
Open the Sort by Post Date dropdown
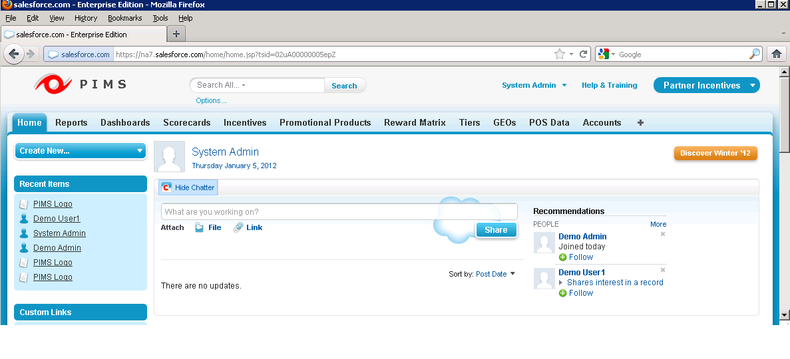coord(495,274)
